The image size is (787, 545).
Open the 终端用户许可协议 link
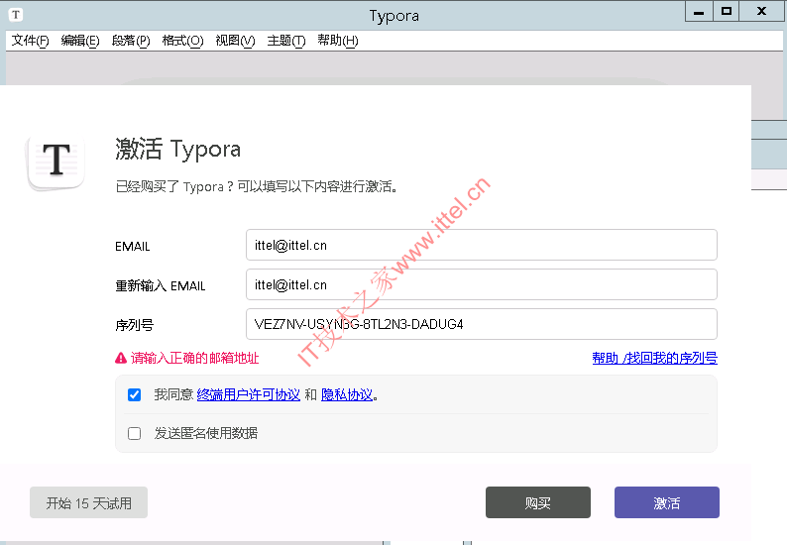tap(249, 395)
